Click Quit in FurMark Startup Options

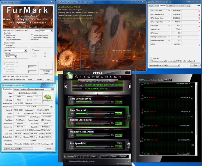point(49,80)
